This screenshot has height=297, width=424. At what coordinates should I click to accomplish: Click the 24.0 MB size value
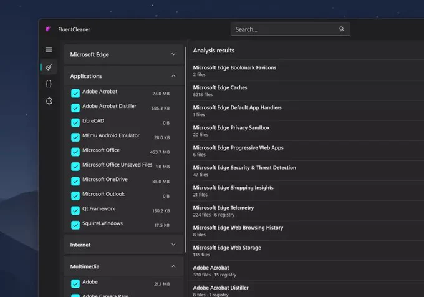tap(161, 94)
